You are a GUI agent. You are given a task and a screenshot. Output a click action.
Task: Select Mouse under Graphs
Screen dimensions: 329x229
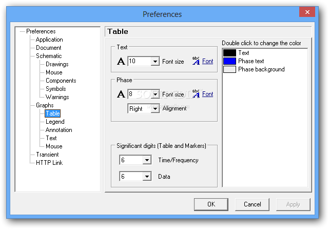coord(54,146)
